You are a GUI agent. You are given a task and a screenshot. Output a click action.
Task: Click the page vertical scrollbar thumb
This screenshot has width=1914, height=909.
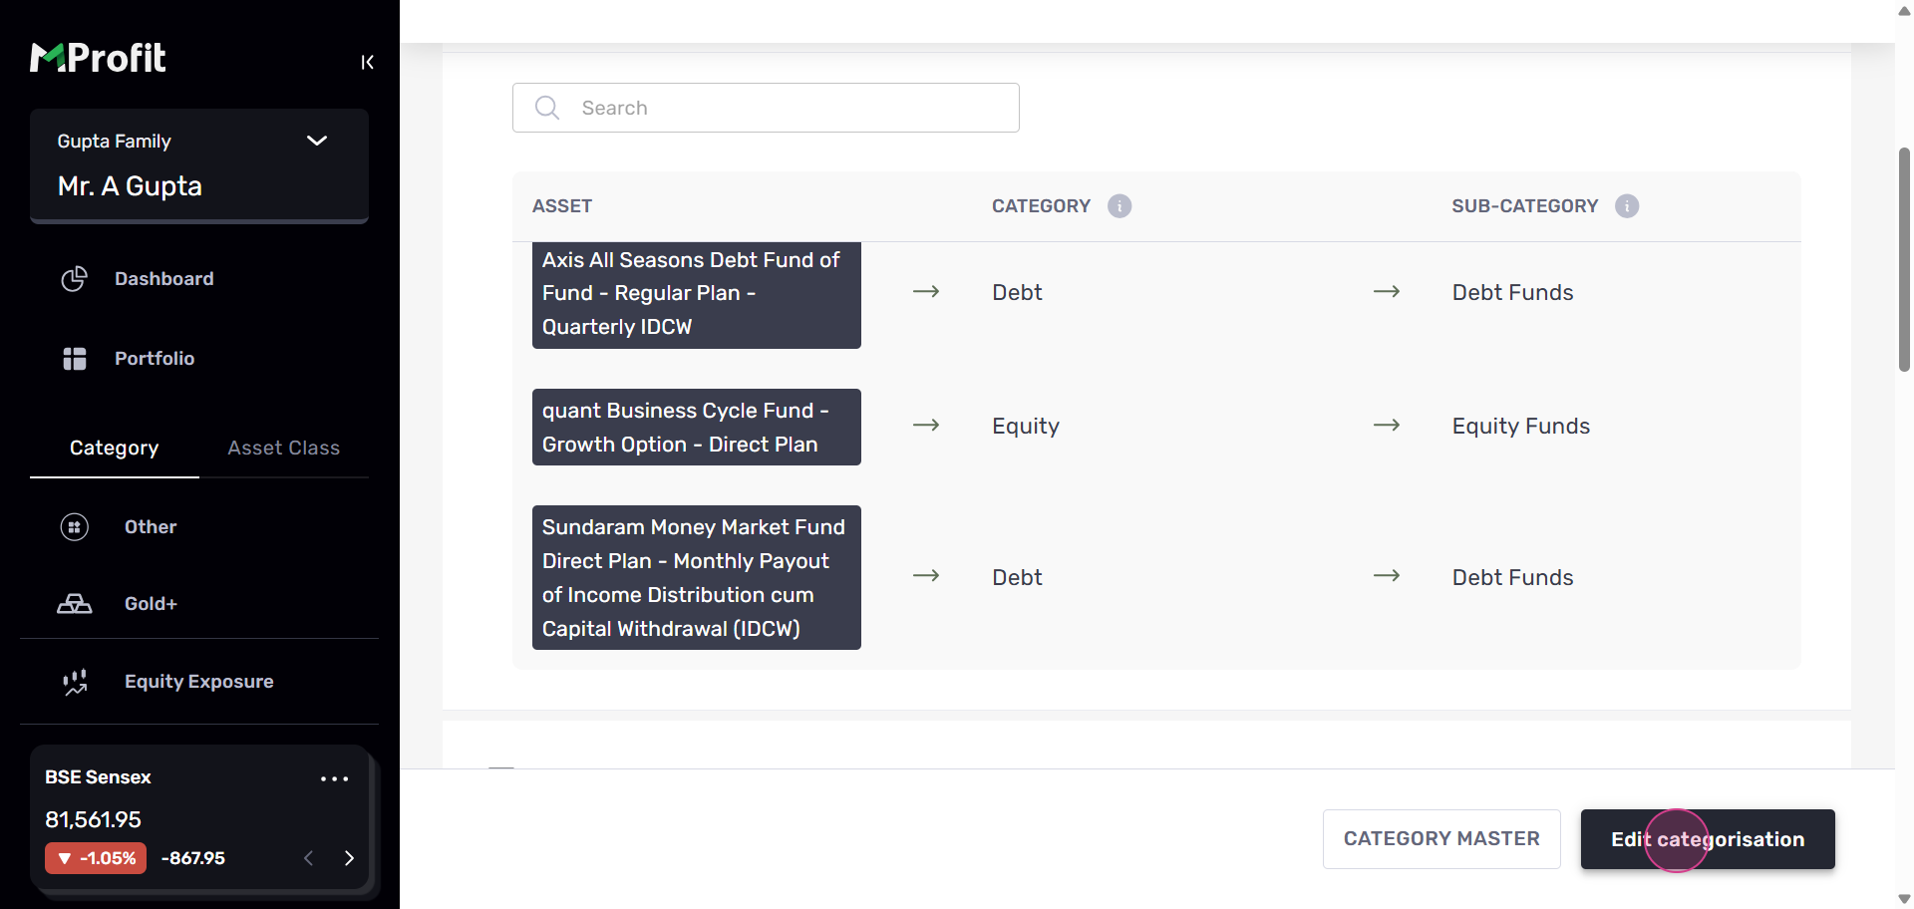point(1904,259)
